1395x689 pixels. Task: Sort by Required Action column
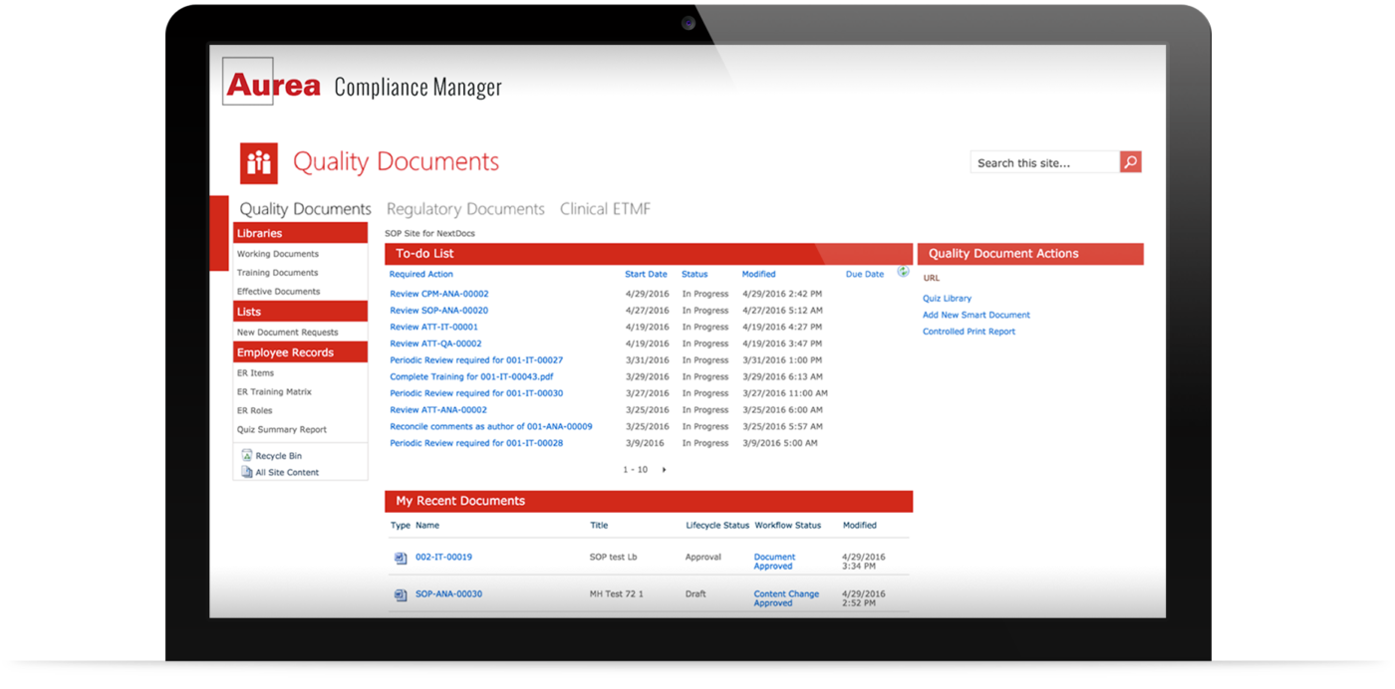click(x=421, y=274)
